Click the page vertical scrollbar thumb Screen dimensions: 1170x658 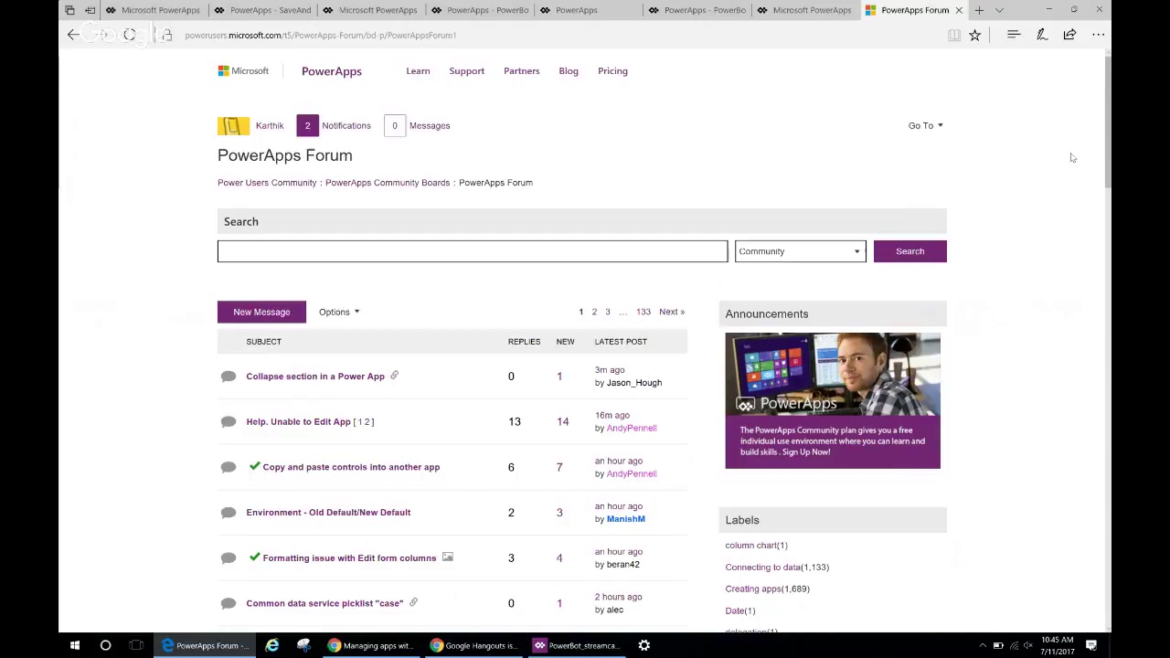(1108, 121)
